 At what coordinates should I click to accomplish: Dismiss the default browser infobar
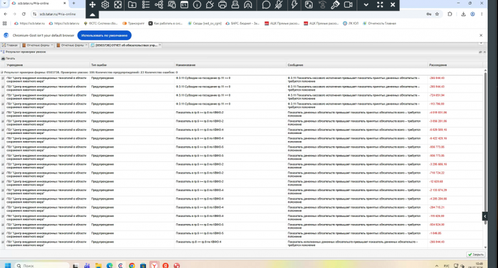(x=481, y=35)
